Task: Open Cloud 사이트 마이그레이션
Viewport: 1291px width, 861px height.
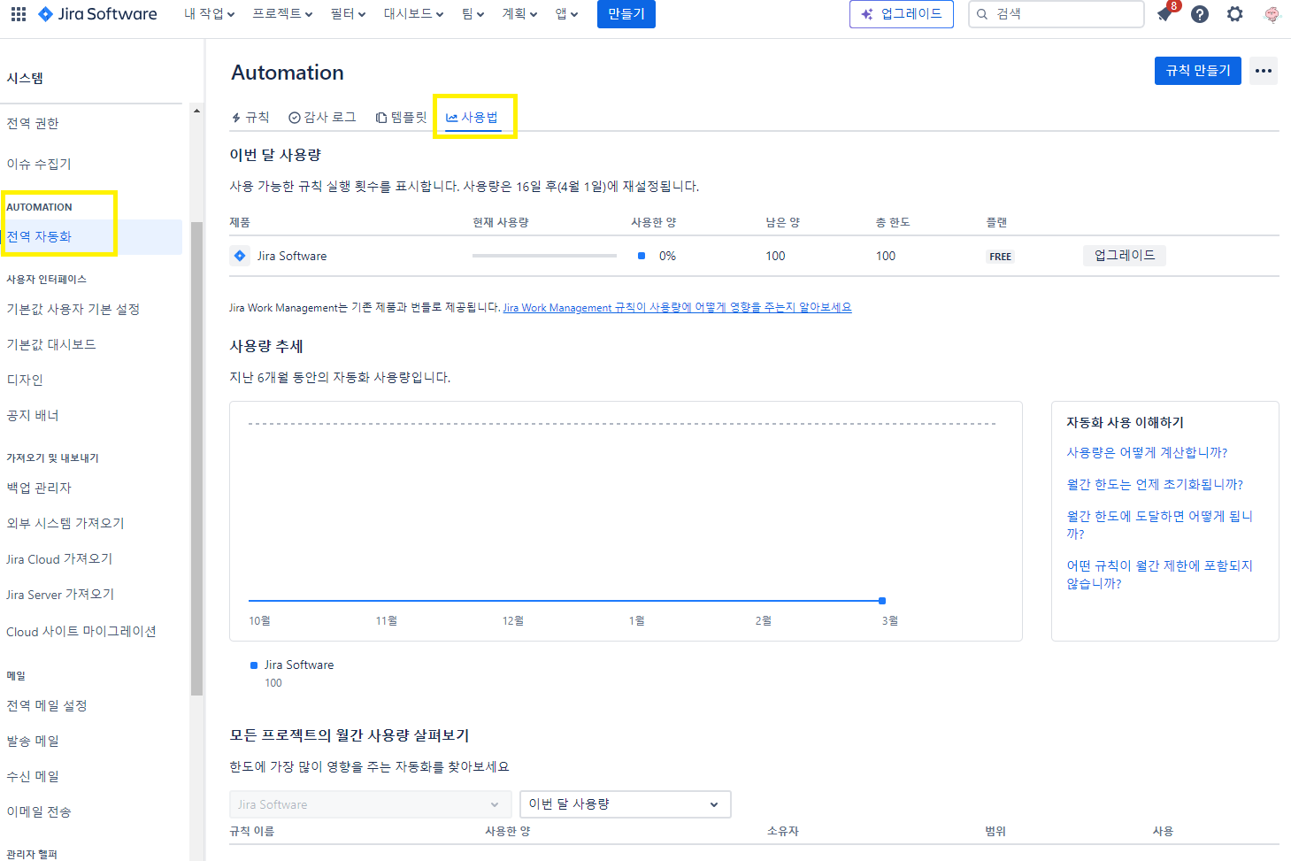Action: pos(81,631)
